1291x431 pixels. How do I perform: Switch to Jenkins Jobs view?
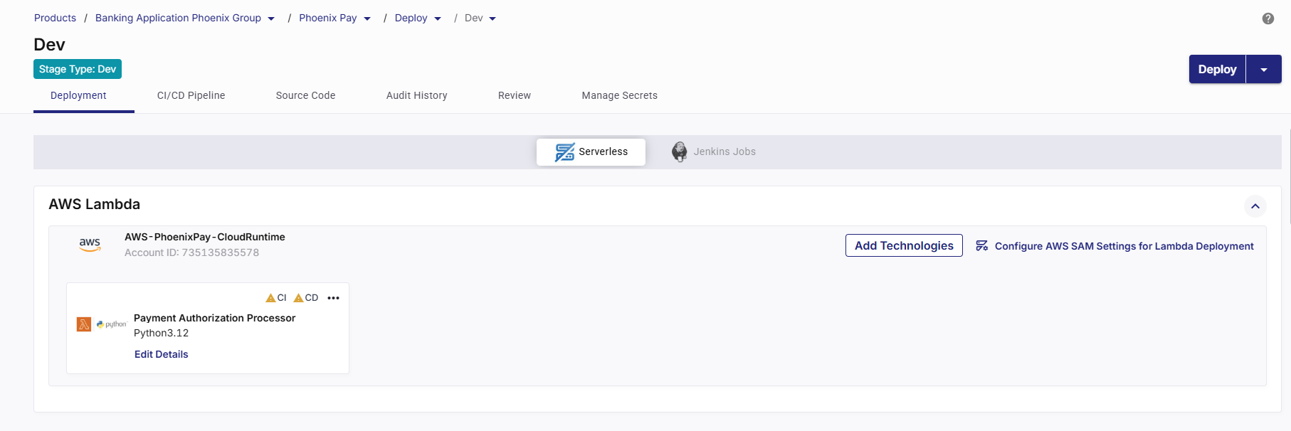724,151
